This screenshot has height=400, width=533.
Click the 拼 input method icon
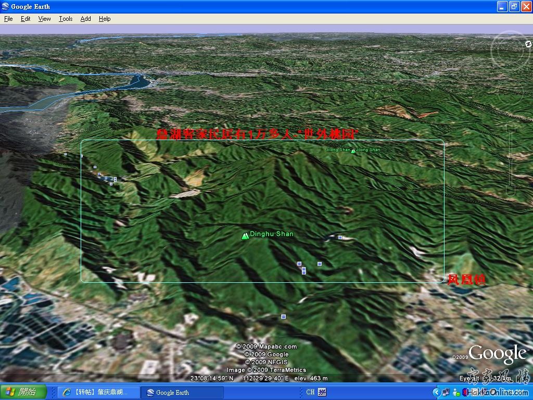[x=322, y=392]
